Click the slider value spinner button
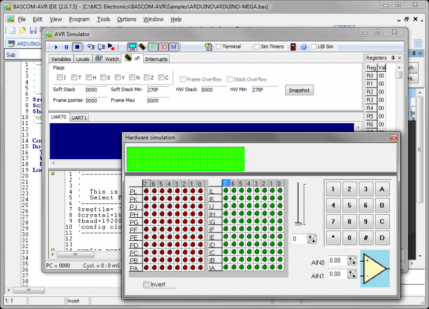The width and height of the screenshot is (429, 309). (x=312, y=239)
